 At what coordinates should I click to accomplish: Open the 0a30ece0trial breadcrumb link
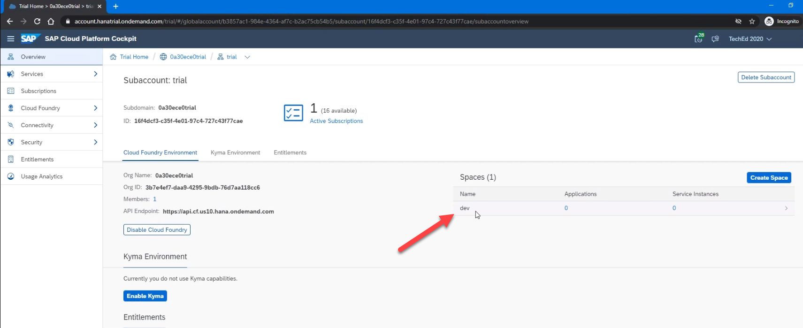pyautogui.click(x=188, y=57)
